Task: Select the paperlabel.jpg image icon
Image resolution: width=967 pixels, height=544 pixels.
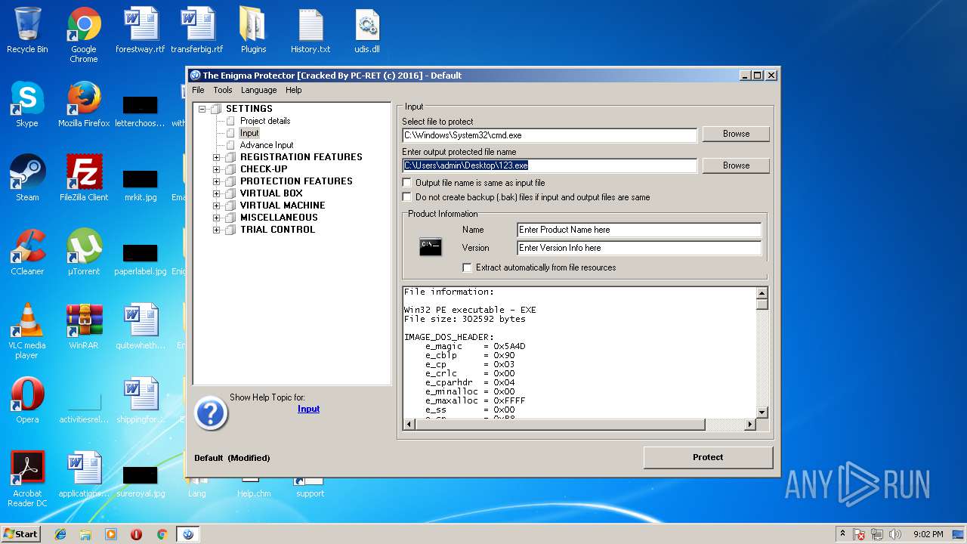Action: pos(141,259)
